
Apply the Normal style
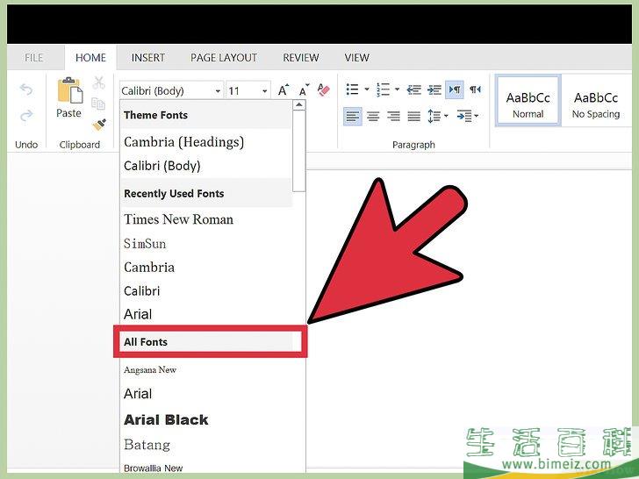(528, 101)
